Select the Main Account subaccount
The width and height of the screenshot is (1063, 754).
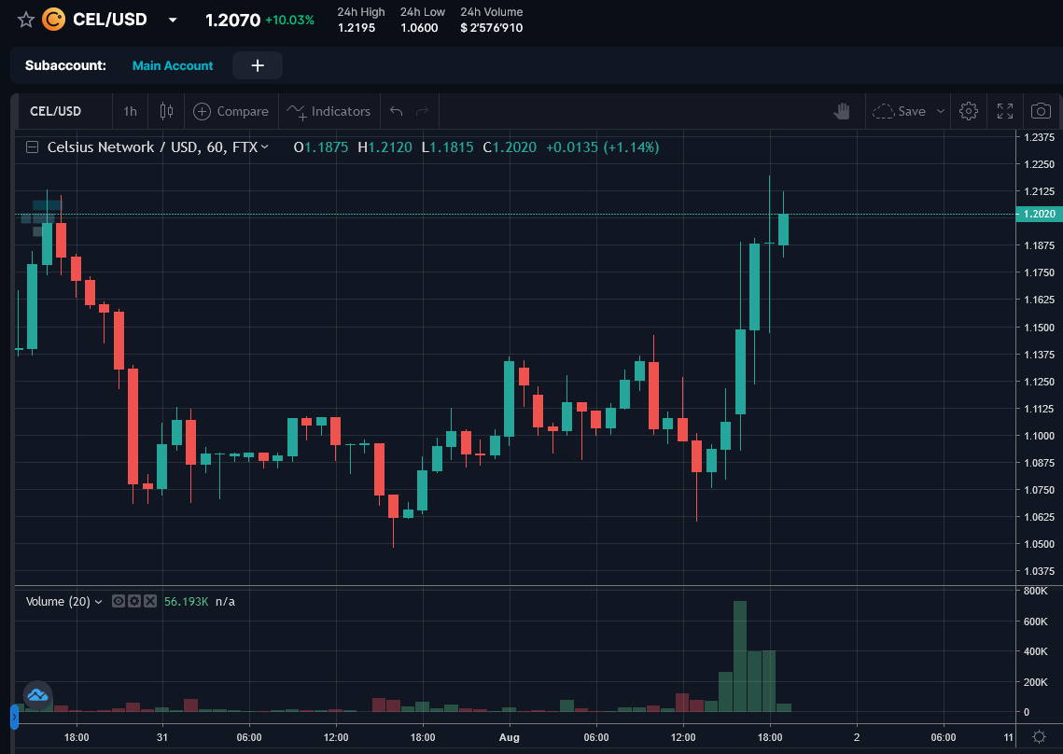tap(173, 65)
